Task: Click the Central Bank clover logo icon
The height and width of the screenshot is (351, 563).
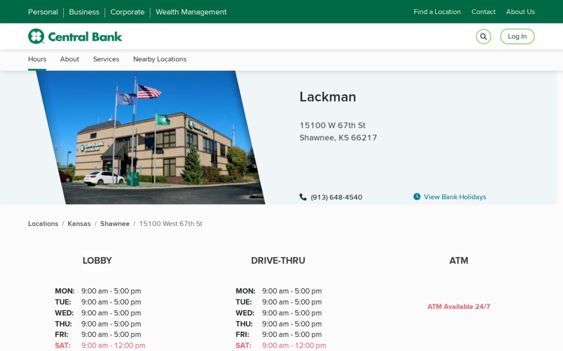Action: pyautogui.click(x=36, y=37)
